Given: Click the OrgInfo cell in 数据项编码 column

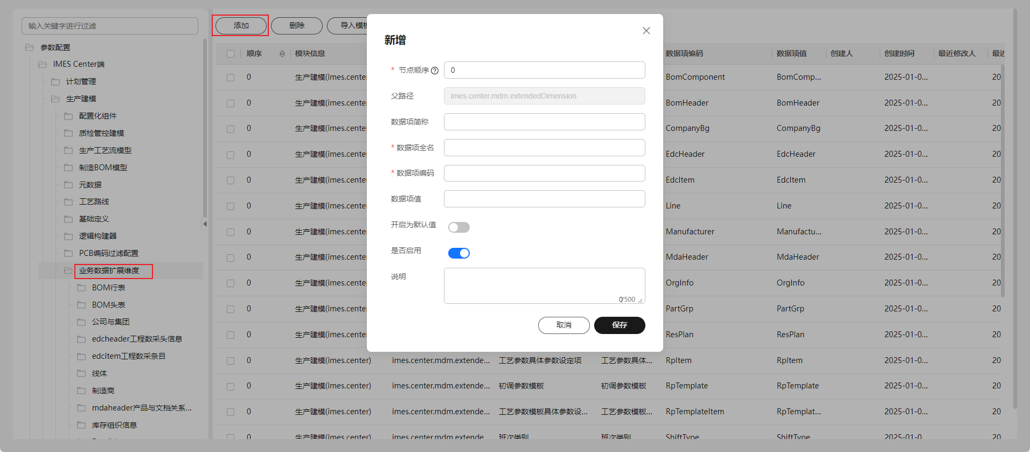Looking at the screenshot, I should coord(679,283).
